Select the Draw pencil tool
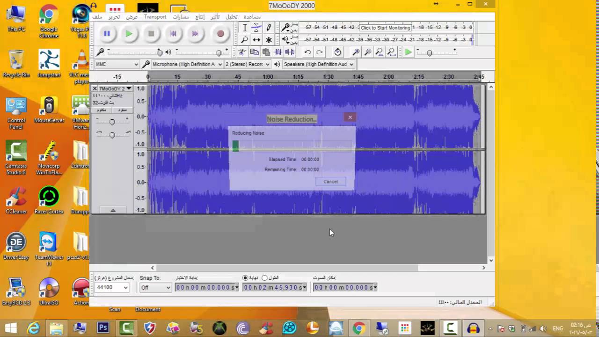 click(x=269, y=28)
